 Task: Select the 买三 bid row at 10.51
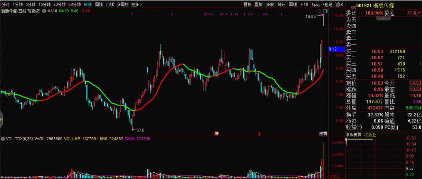point(384,64)
